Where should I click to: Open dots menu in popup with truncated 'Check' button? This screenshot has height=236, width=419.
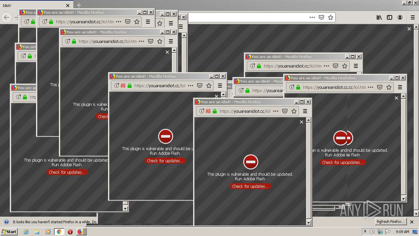tap(141, 41)
